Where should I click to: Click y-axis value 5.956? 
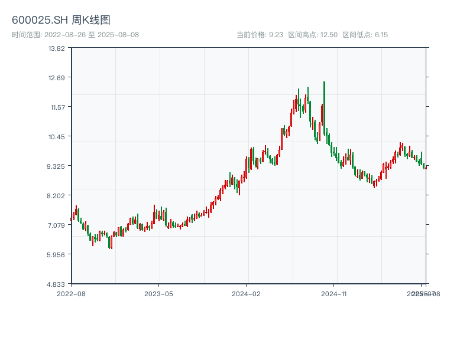56,255
